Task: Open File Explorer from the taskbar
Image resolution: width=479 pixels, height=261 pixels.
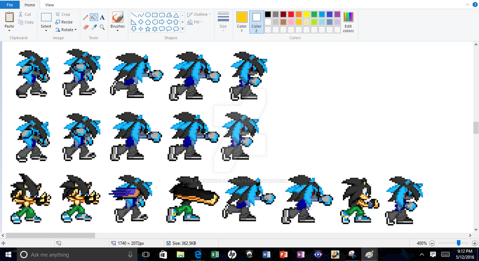Action: click(x=181, y=254)
